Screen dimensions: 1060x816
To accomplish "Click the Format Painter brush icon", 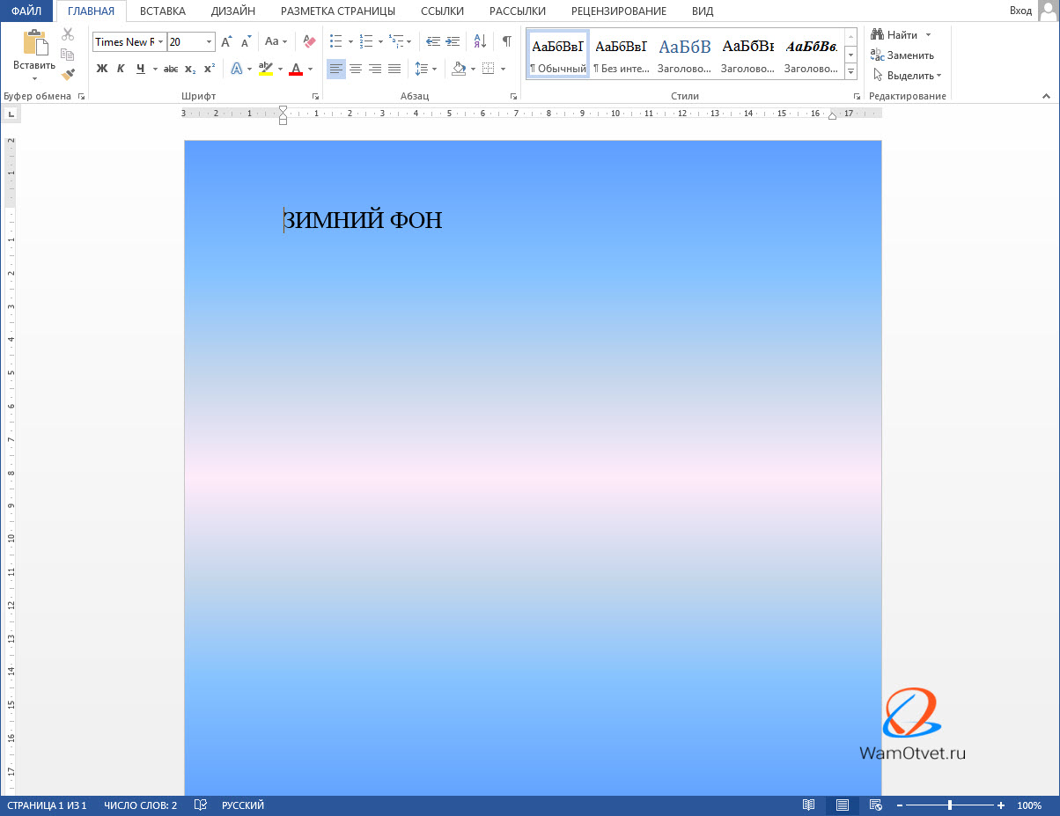I will point(68,75).
